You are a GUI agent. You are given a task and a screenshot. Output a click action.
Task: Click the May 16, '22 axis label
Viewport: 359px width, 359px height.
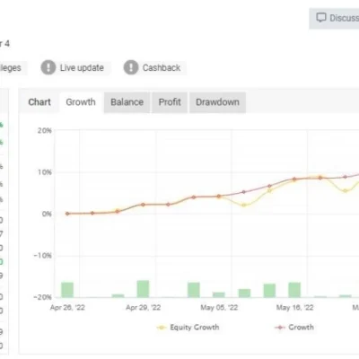[294, 308]
